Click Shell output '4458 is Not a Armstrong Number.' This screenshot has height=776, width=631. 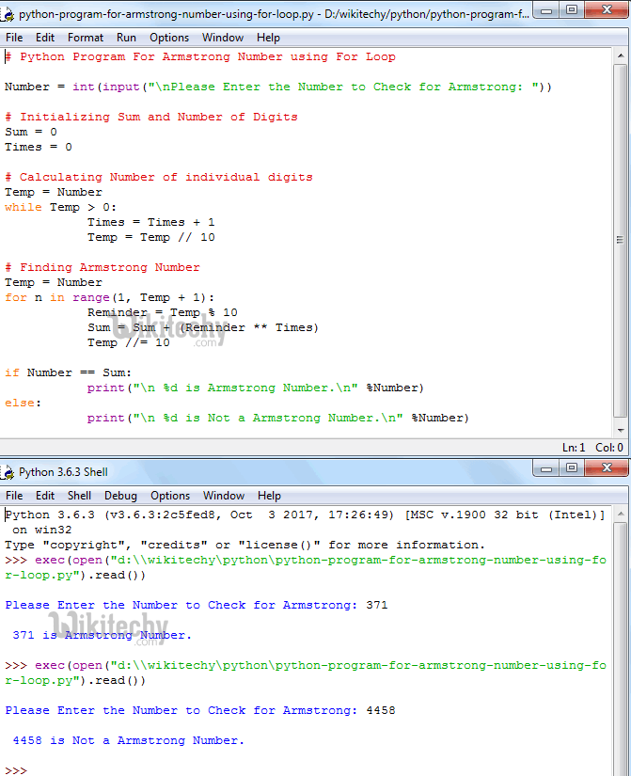(128, 740)
